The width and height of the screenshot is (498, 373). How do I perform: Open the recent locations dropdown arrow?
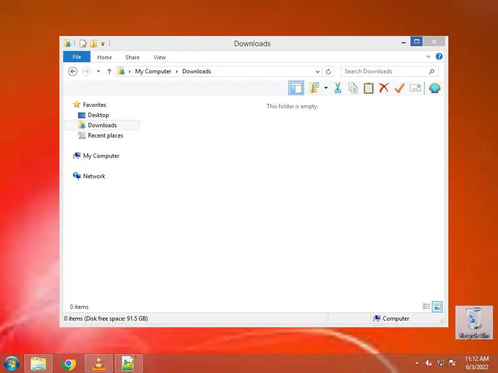coord(98,71)
